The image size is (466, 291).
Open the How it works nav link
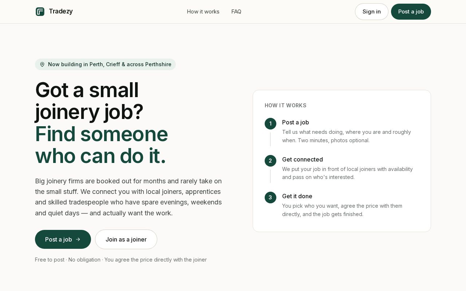point(203,12)
